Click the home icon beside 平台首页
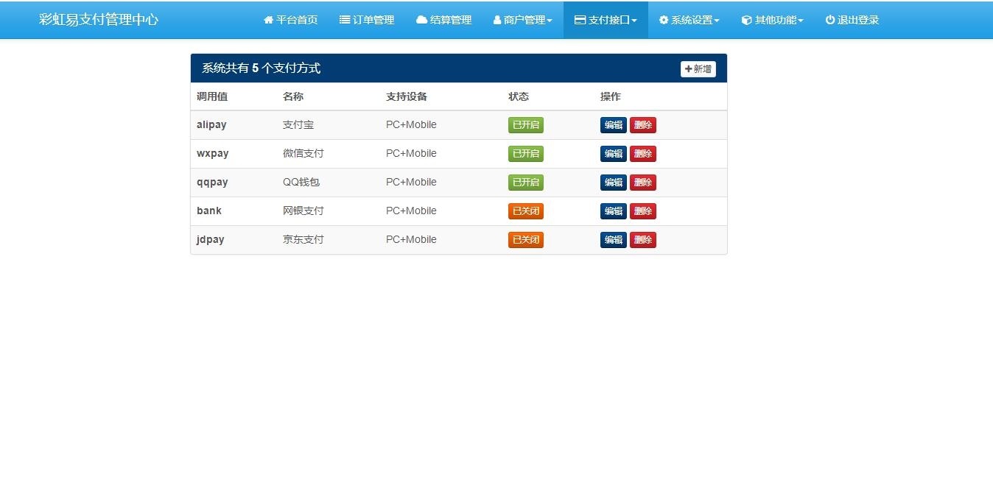 (269, 20)
